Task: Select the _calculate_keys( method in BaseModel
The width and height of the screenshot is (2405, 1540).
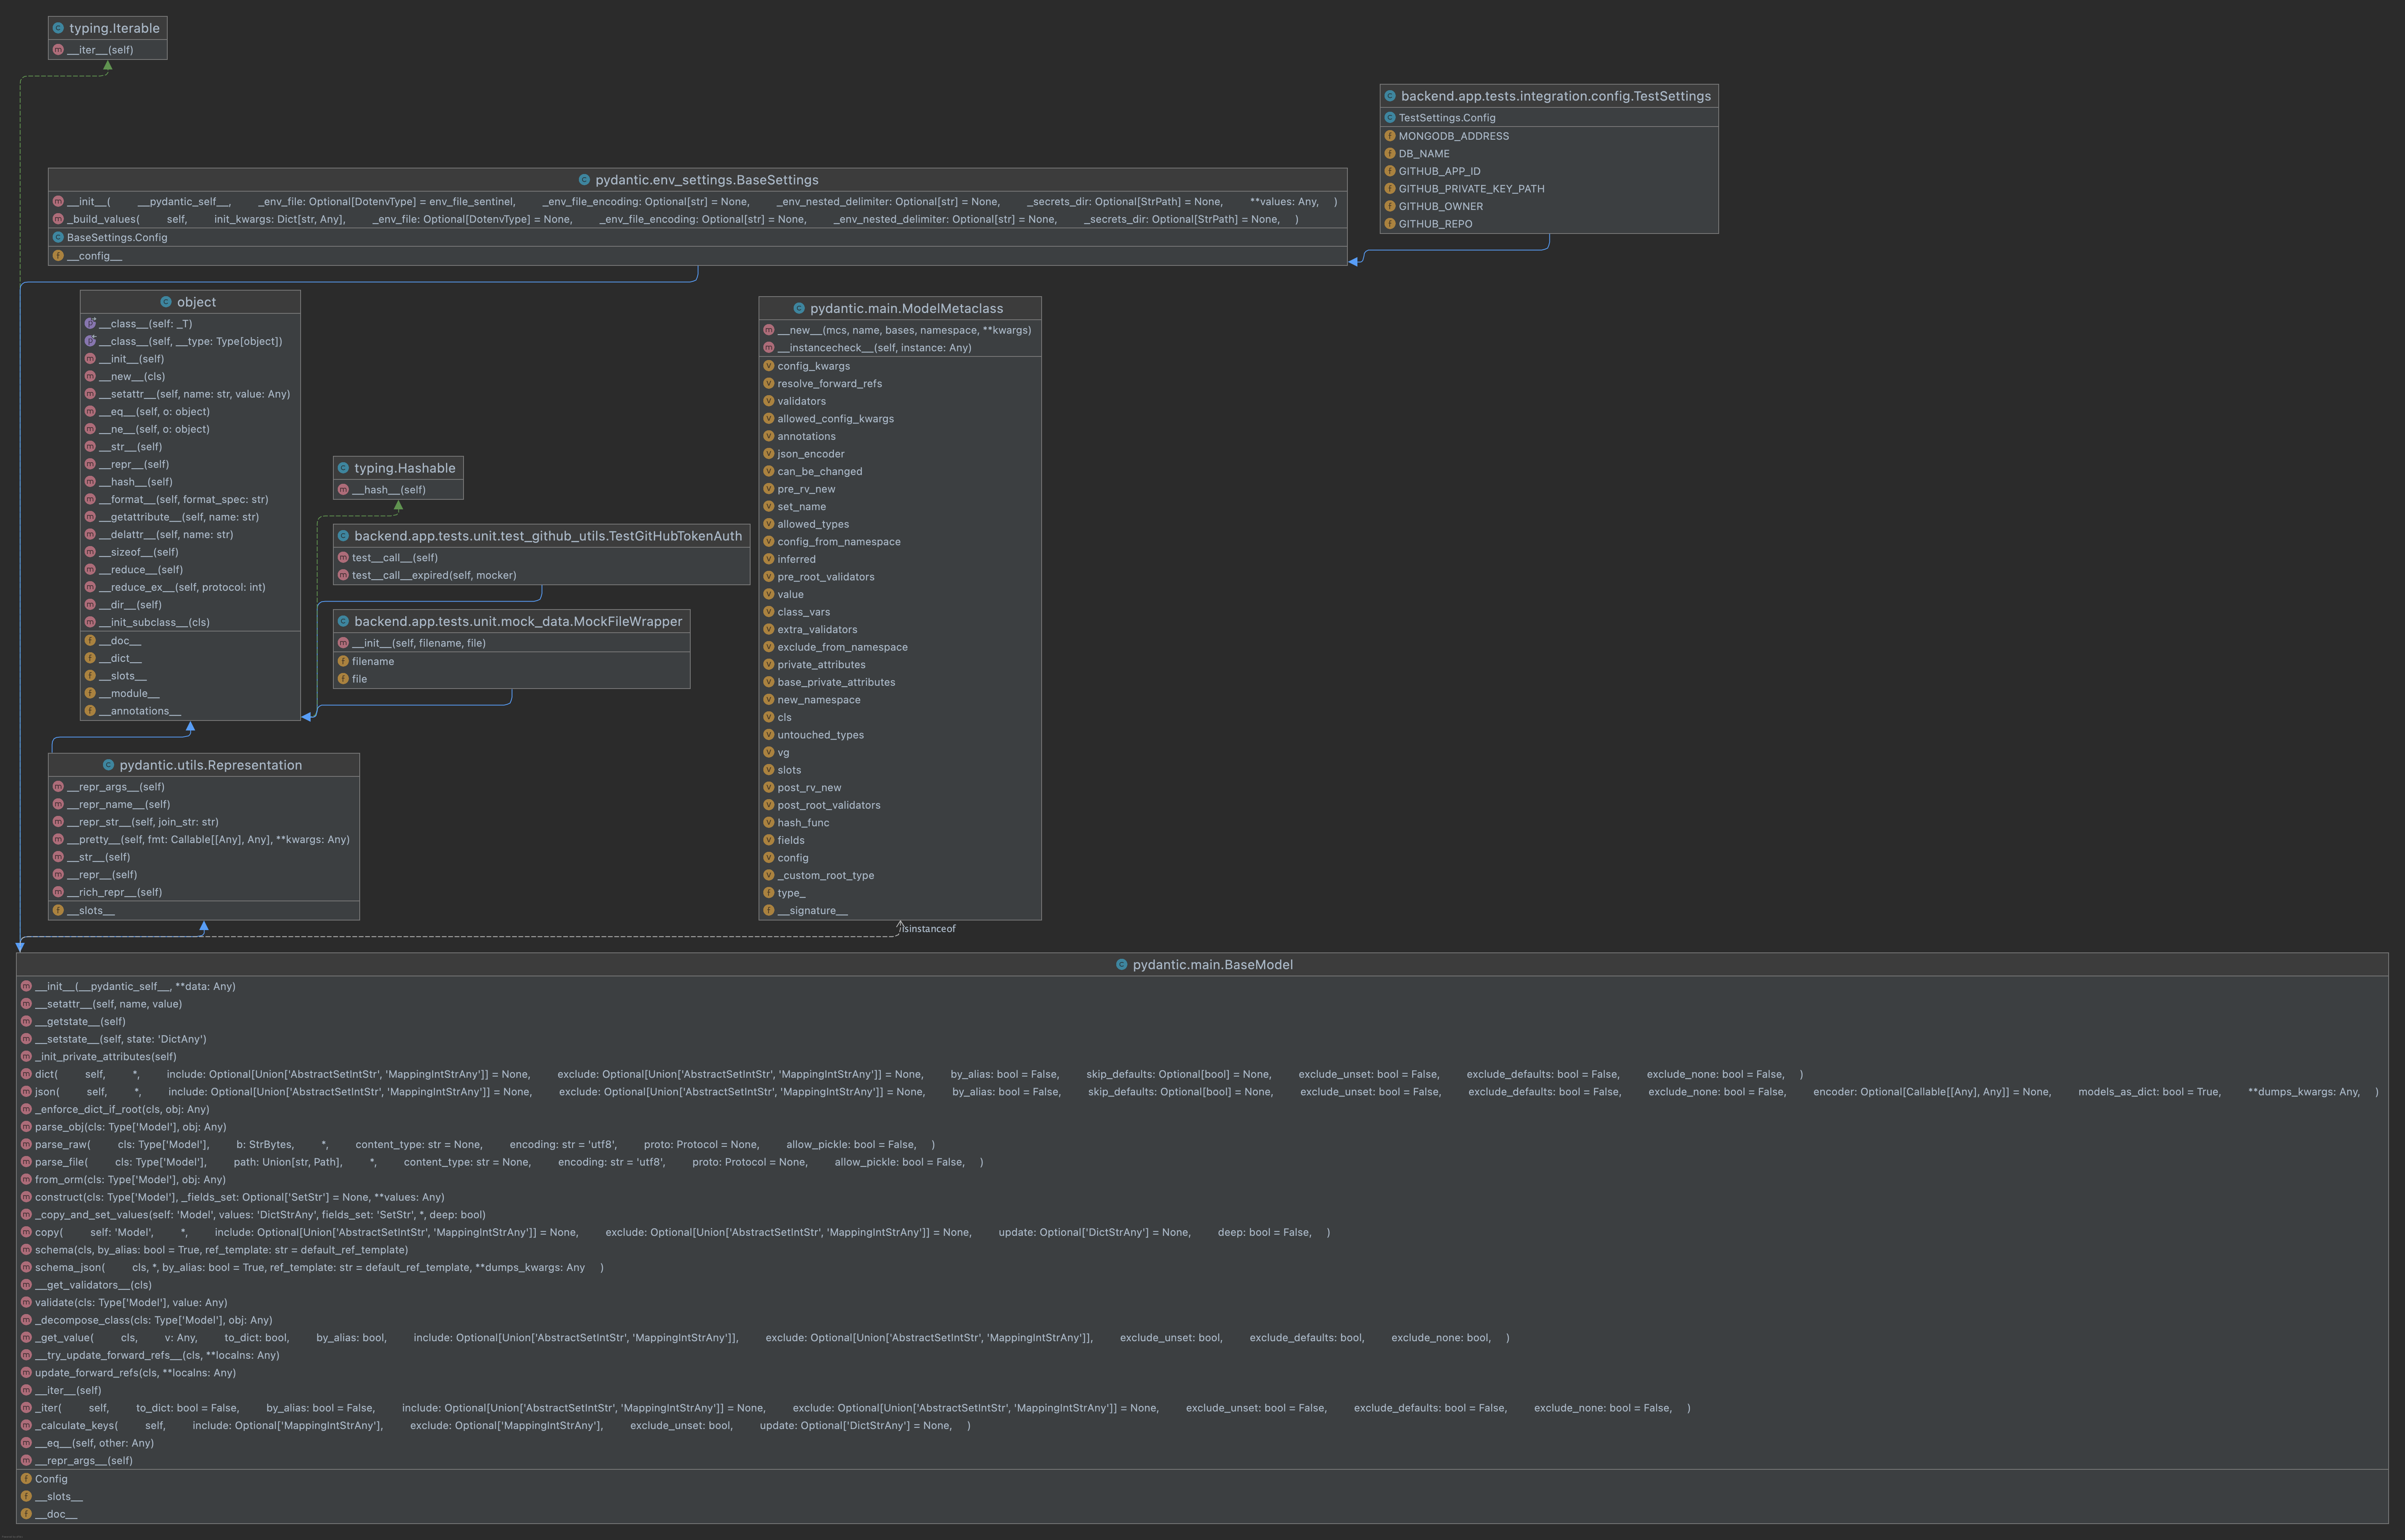Action: (x=503, y=1426)
